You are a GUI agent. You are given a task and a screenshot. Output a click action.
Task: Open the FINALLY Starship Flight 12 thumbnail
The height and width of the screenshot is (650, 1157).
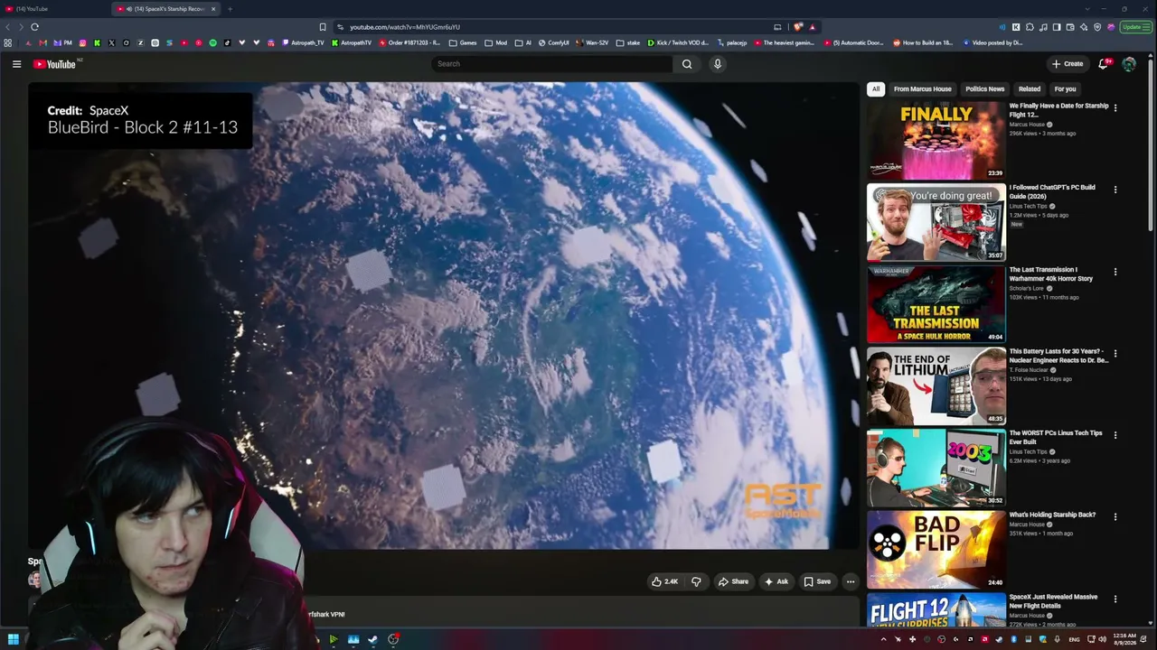point(936,140)
